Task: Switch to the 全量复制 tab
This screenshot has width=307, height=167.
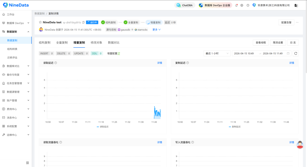Action: click(62, 43)
